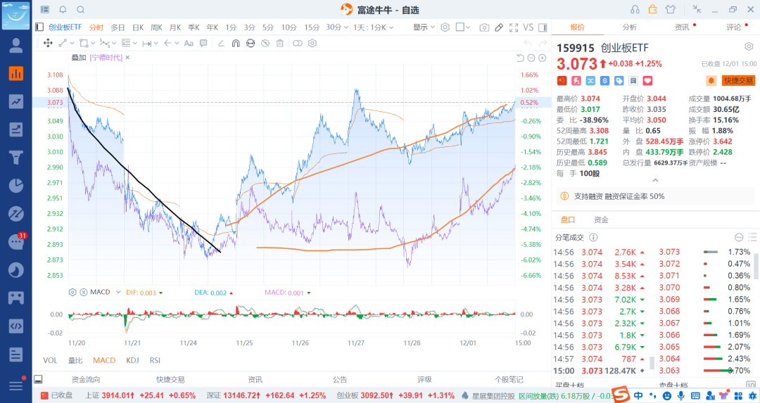The image size is (760, 403).
Task: Delete drawings with trash icon
Action: (279, 43)
